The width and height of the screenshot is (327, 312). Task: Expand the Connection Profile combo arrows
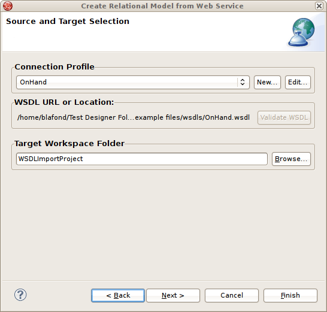pos(243,82)
